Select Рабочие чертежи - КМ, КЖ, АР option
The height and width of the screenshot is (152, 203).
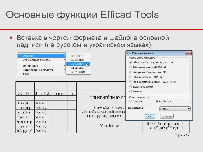pyautogui.click(x=131, y=67)
